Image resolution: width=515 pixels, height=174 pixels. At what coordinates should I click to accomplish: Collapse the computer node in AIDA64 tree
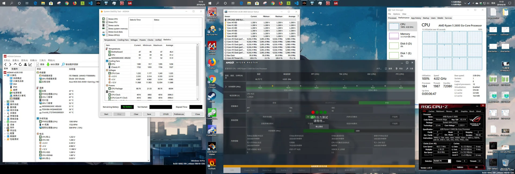pyautogui.click(x=5, y=75)
